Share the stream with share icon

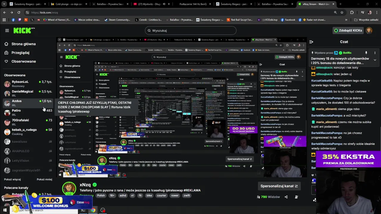pyautogui.click(x=286, y=197)
